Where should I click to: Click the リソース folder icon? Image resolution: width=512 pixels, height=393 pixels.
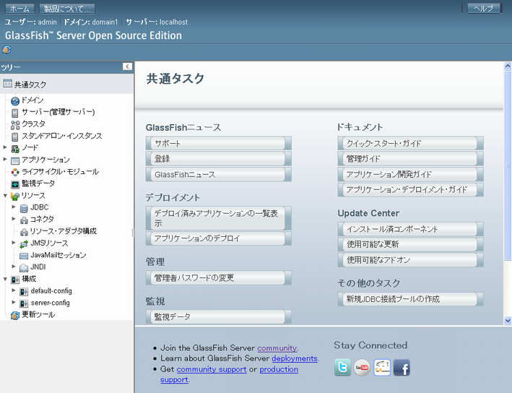[x=15, y=196]
